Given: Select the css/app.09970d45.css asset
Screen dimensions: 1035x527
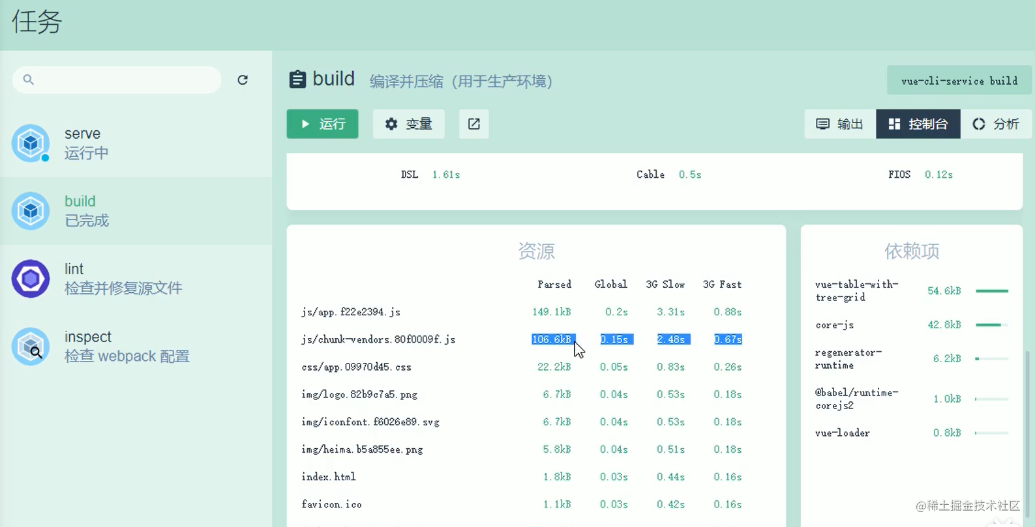Looking at the screenshot, I should tap(356, 367).
